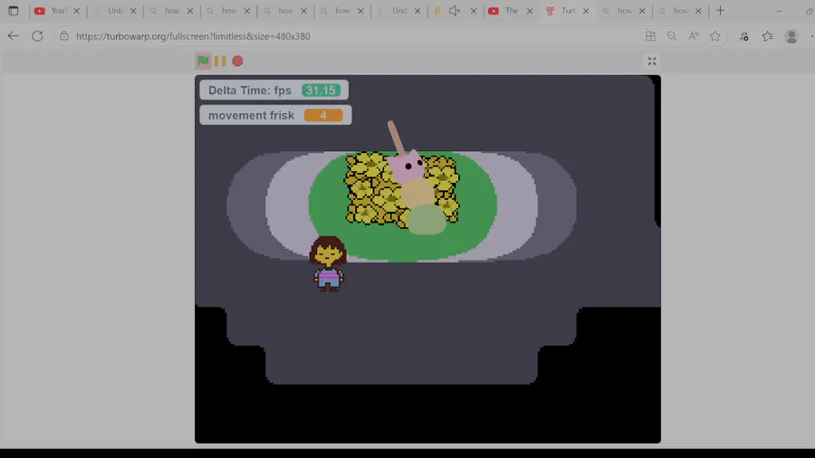This screenshot has width=815, height=458.
Task: Stop the project with the red stop button
Action: 237,62
